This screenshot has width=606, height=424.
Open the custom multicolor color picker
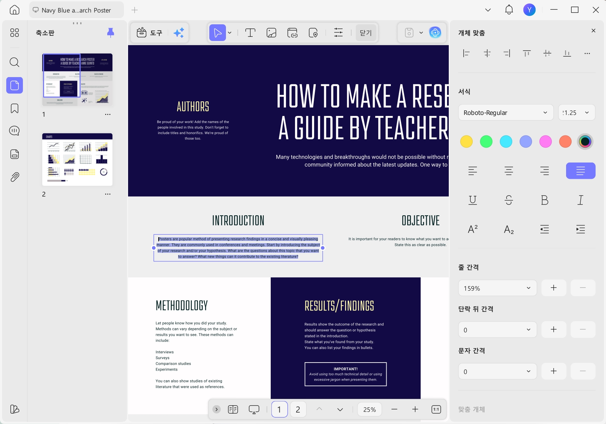coord(585,142)
